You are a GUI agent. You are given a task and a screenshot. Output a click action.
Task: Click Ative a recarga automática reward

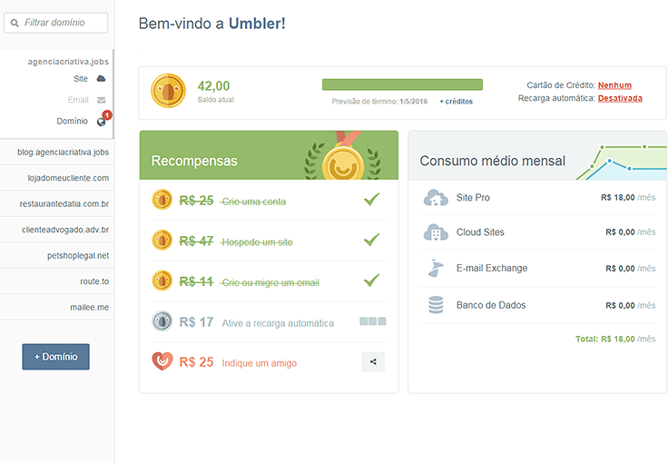[278, 323]
